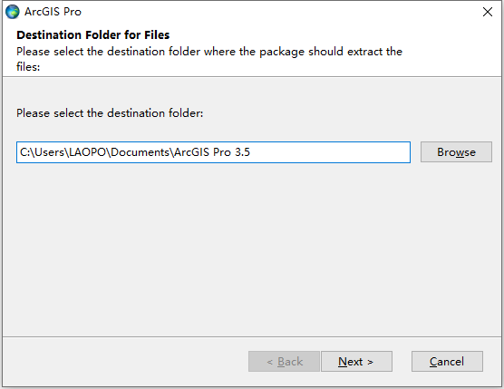Click the ArcGIS Pro title bar text

point(53,12)
